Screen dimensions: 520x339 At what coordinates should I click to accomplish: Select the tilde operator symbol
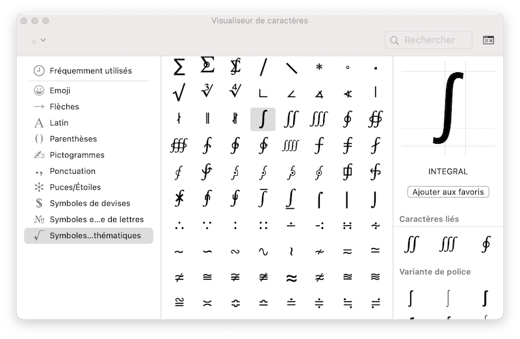pos(179,252)
